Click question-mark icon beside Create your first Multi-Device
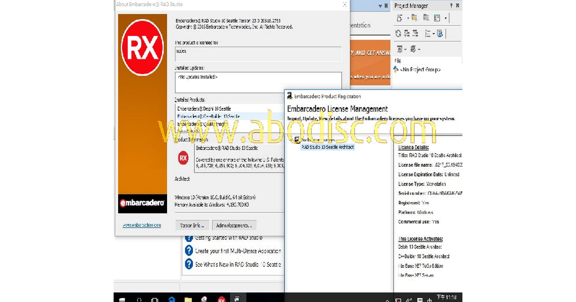This screenshot has width=576, height=302. point(189,250)
